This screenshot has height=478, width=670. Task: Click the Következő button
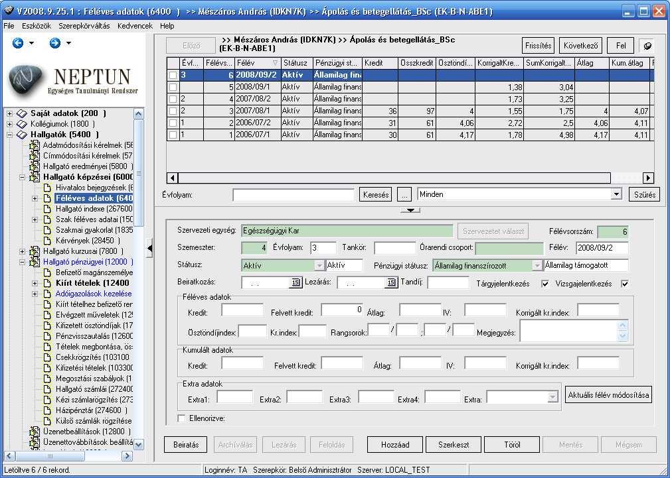(580, 45)
